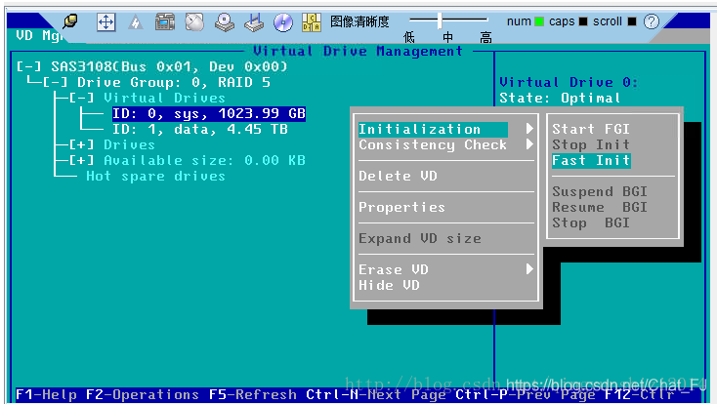The height and width of the screenshot is (404, 717).
Task: Click the floppy drive icon
Action: (x=254, y=21)
